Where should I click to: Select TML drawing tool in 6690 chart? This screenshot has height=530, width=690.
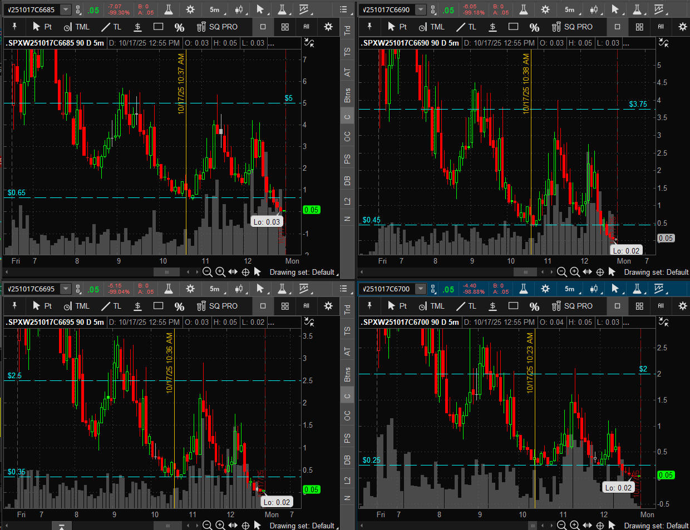coord(431,27)
